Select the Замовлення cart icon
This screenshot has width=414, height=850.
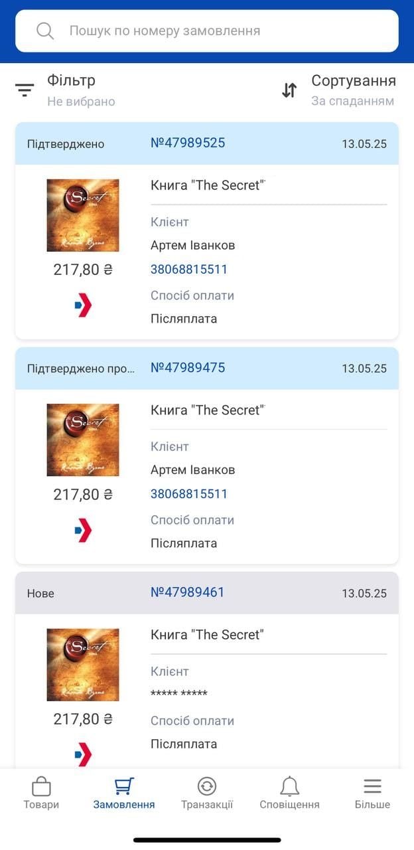point(124,786)
